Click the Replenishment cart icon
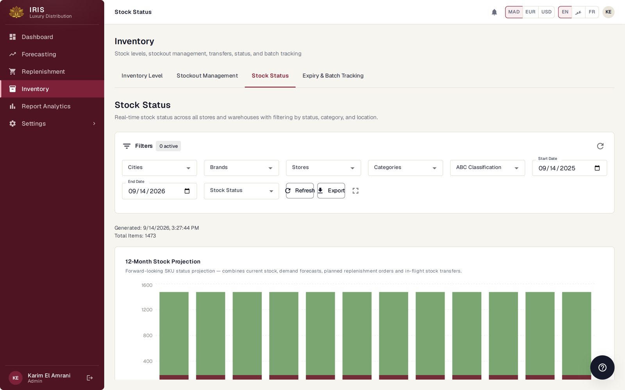This screenshot has height=390, width=625. point(12,71)
